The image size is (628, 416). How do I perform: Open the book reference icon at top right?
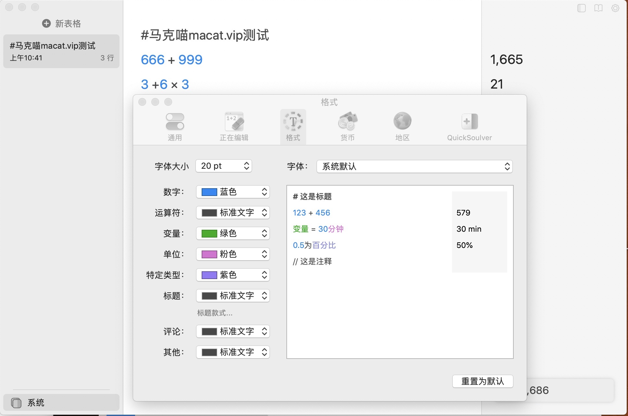598,8
